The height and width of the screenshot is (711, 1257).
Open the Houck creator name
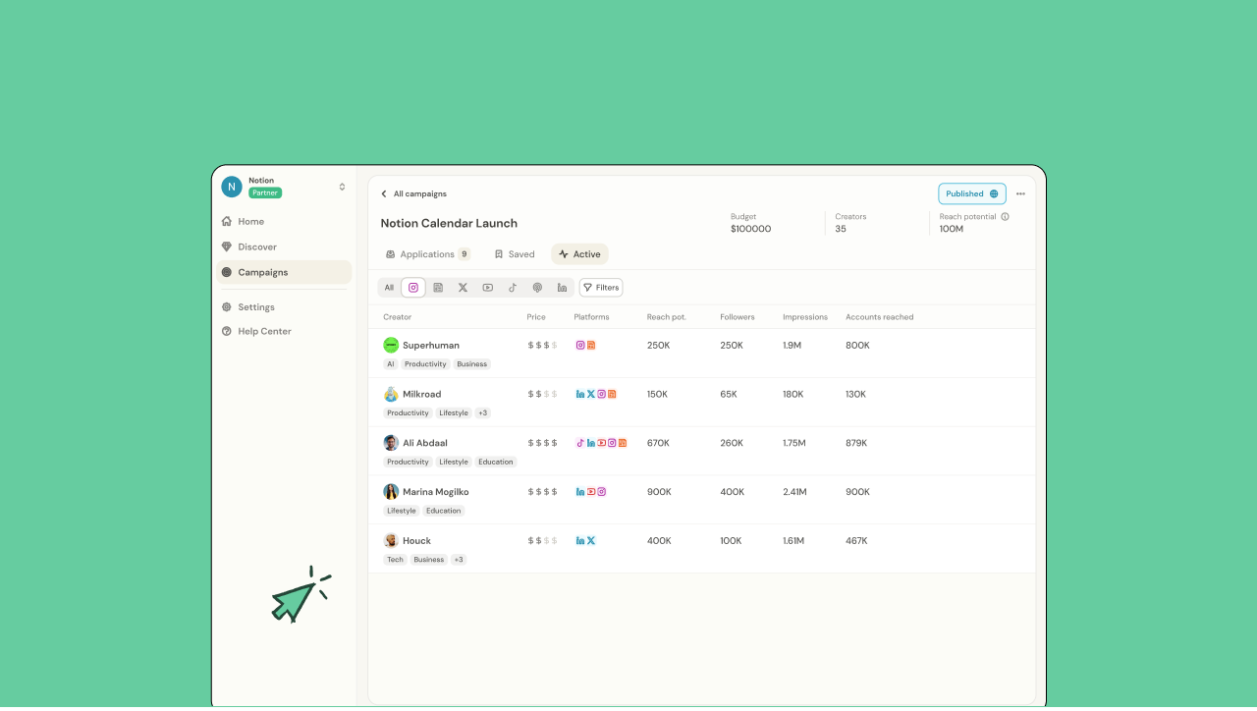pyautogui.click(x=417, y=541)
